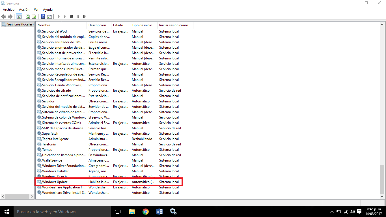Click Deshabilitado in the Tarjeta inteligente row

pos(142,139)
